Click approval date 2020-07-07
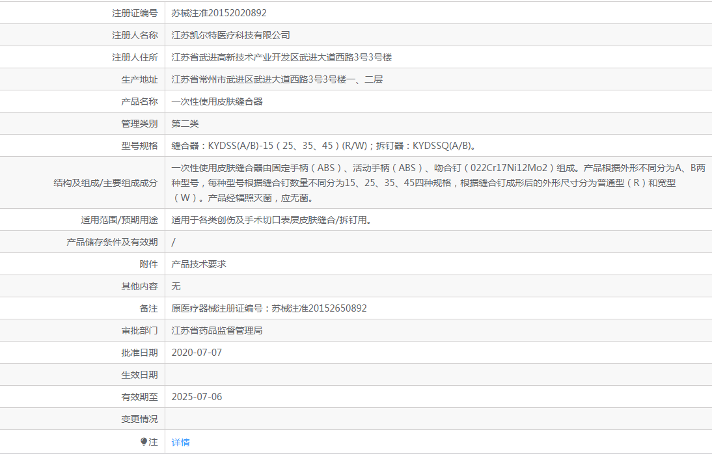This screenshot has height=458, width=712. (x=197, y=353)
